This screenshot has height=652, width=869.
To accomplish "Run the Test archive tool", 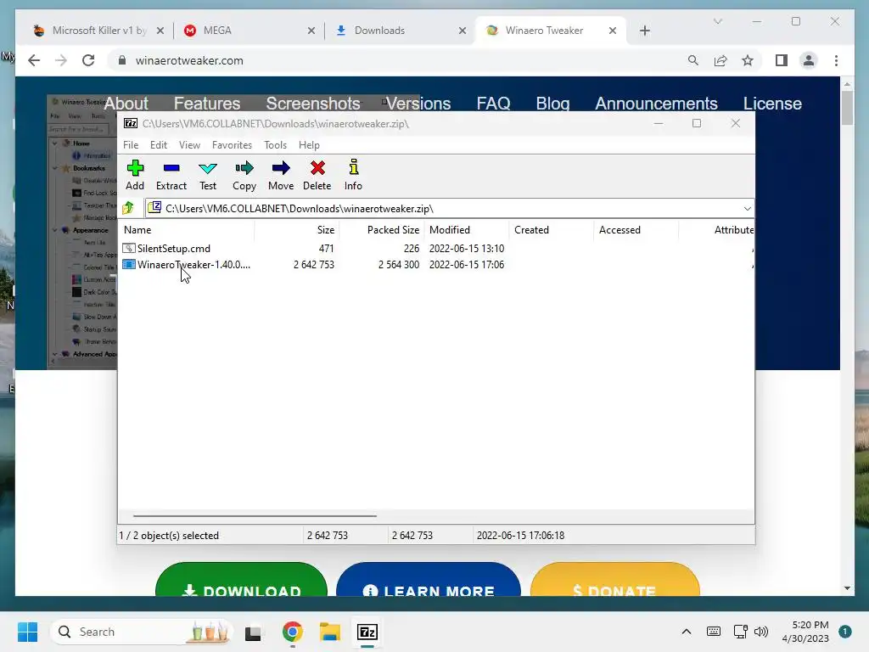I will coord(208,175).
